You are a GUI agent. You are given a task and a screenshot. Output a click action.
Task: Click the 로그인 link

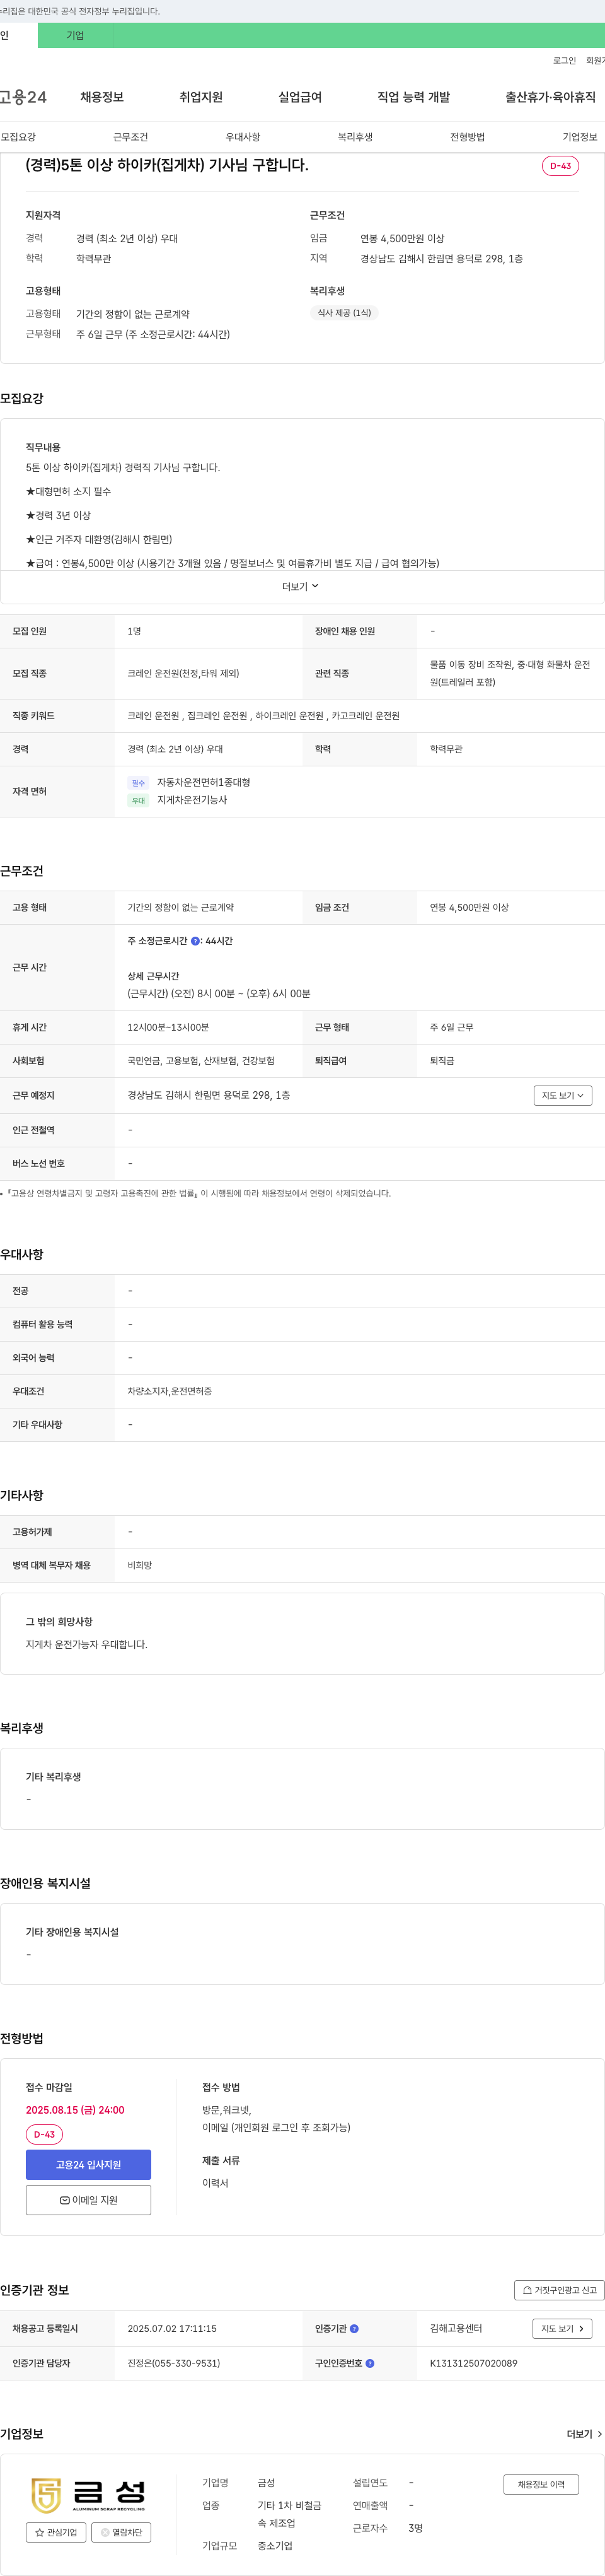(564, 61)
